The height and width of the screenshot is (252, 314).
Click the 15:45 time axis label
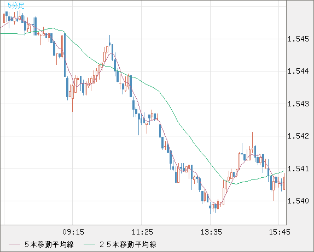[x=280, y=232]
